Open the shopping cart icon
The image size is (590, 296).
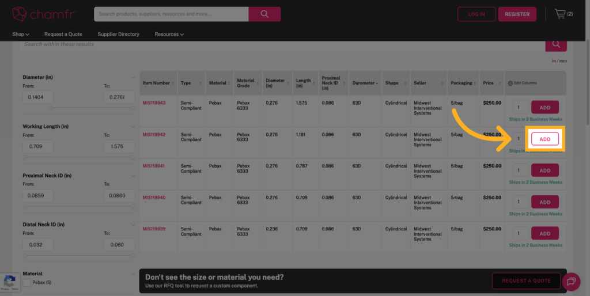[560, 14]
